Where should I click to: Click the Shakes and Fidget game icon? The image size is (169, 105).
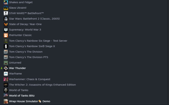pos(6,2)
